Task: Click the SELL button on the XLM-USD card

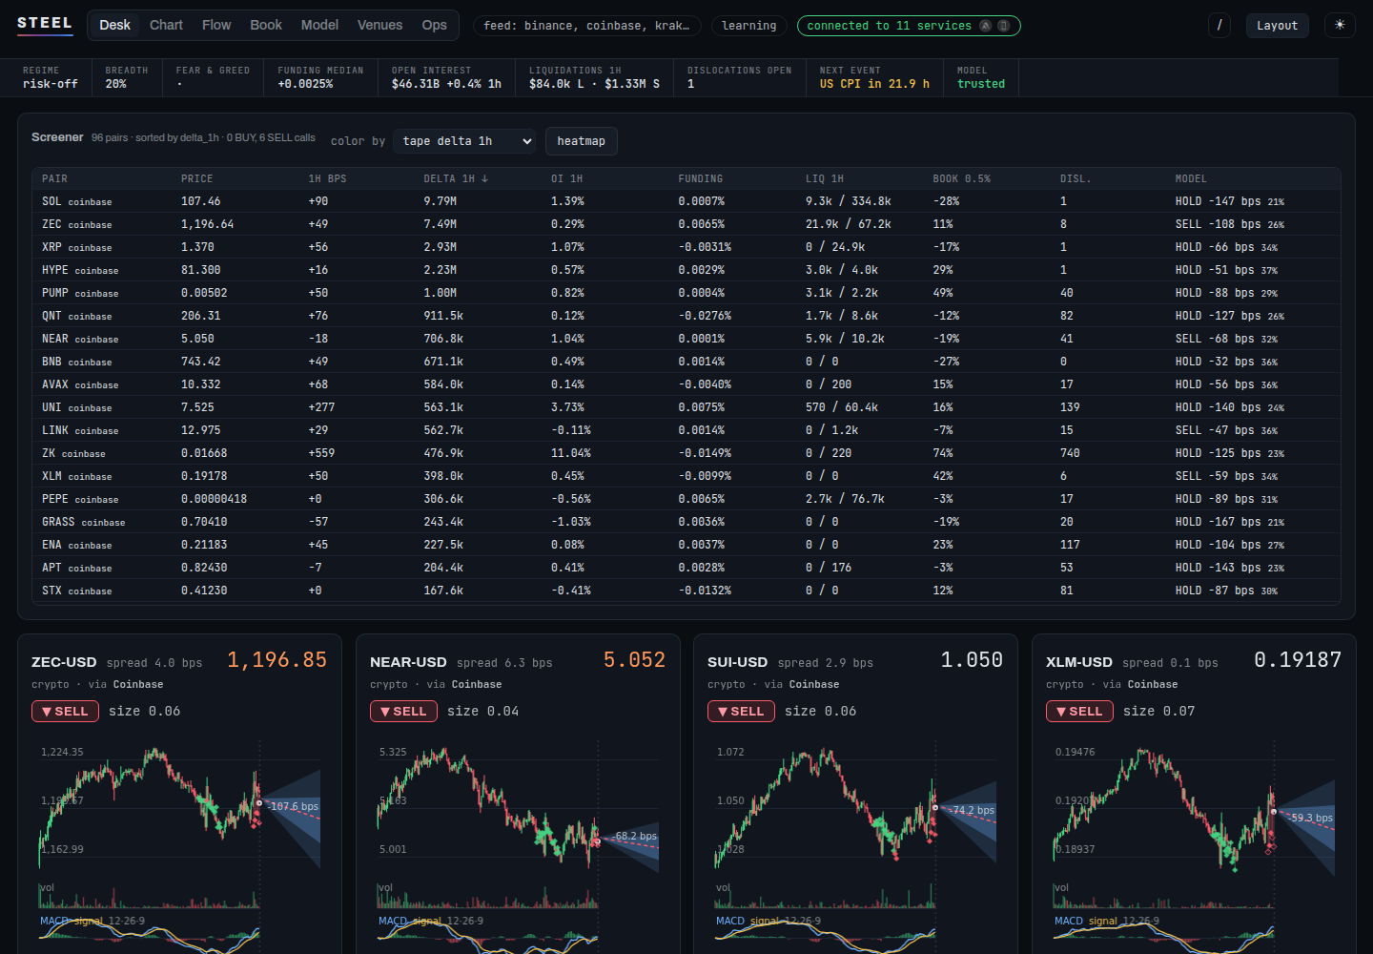Action: [x=1080, y=711]
